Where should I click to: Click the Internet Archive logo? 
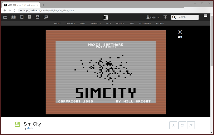[x=106, y=17]
